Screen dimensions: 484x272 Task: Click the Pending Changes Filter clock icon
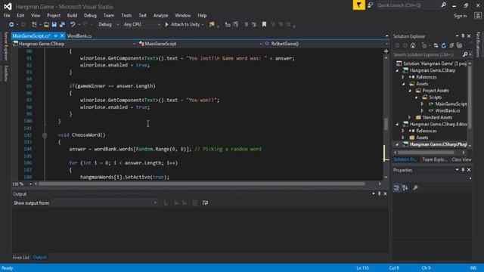[x=424, y=45]
